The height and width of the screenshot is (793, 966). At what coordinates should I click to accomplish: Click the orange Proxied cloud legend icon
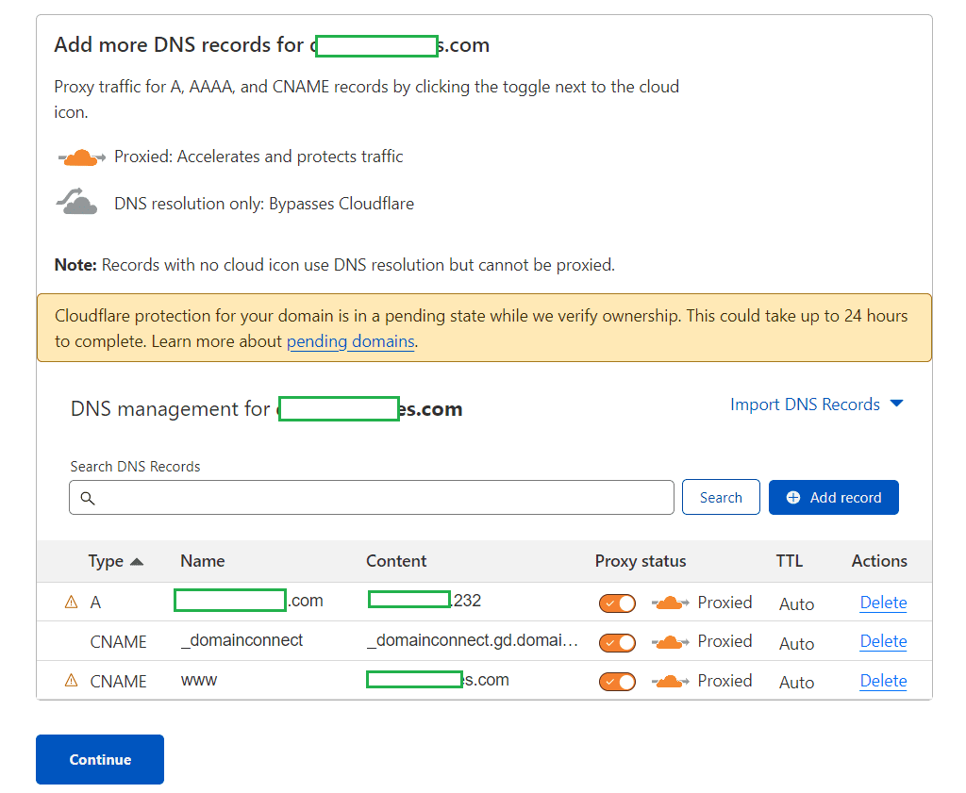[81, 157]
